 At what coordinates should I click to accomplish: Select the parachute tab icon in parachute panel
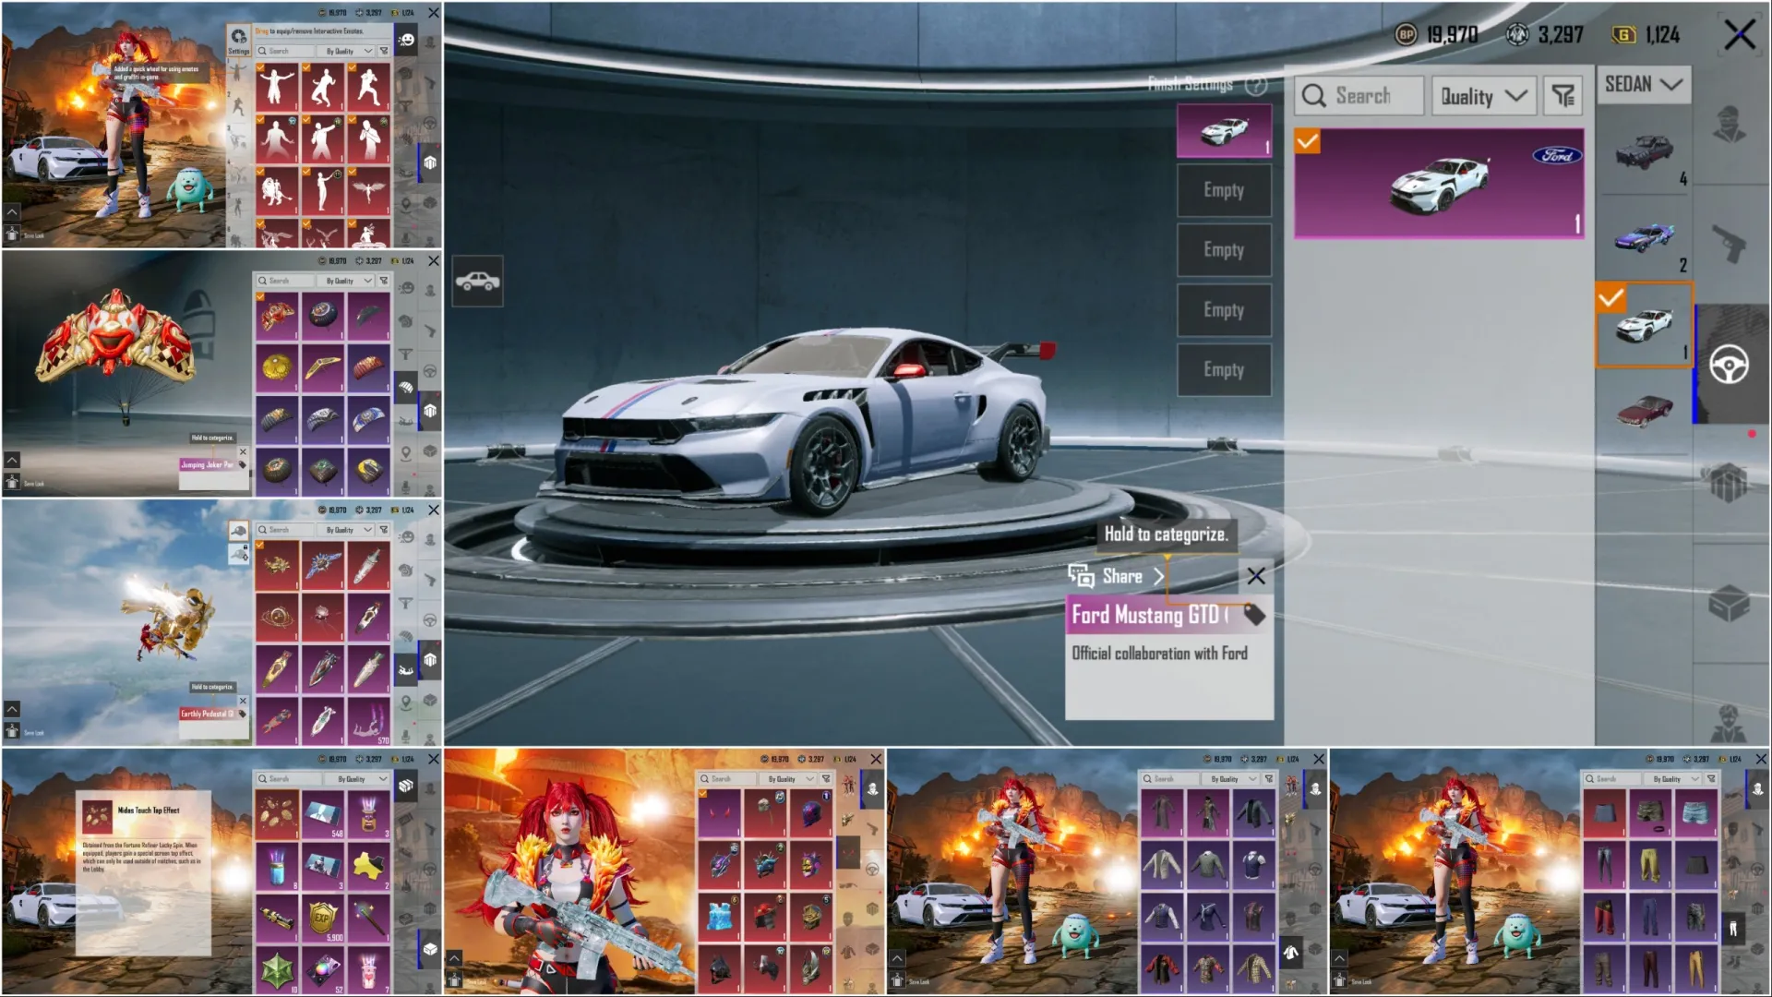click(x=406, y=388)
